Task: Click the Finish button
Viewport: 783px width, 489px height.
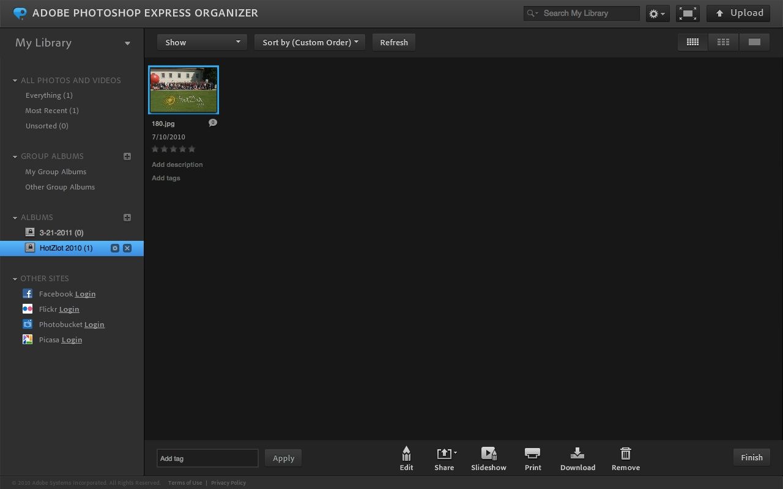Action: pyautogui.click(x=752, y=457)
